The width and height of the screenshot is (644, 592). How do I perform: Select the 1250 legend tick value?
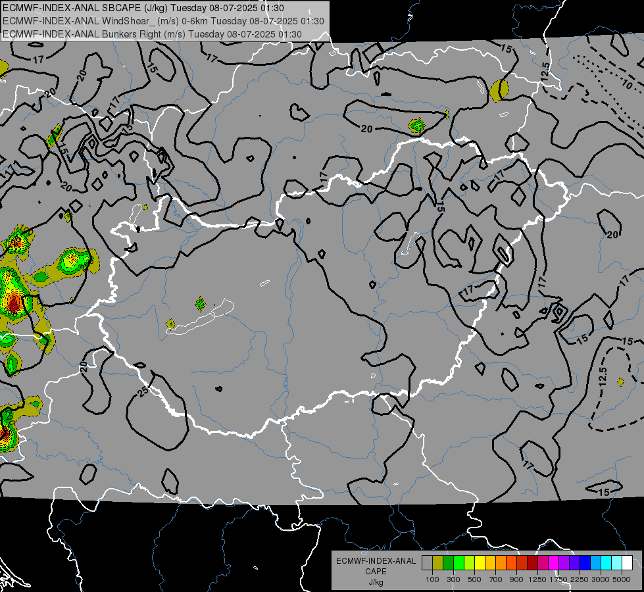537,580
